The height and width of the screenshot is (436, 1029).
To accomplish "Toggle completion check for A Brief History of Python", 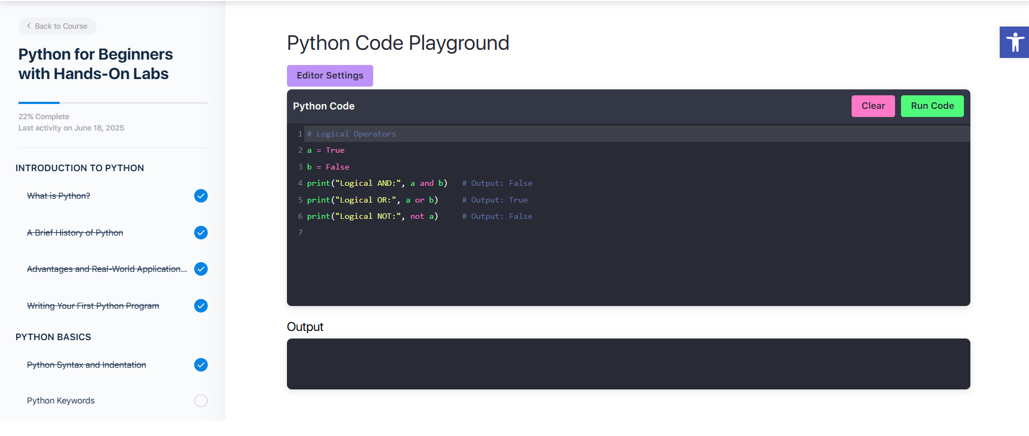I will click(x=201, y=233).
